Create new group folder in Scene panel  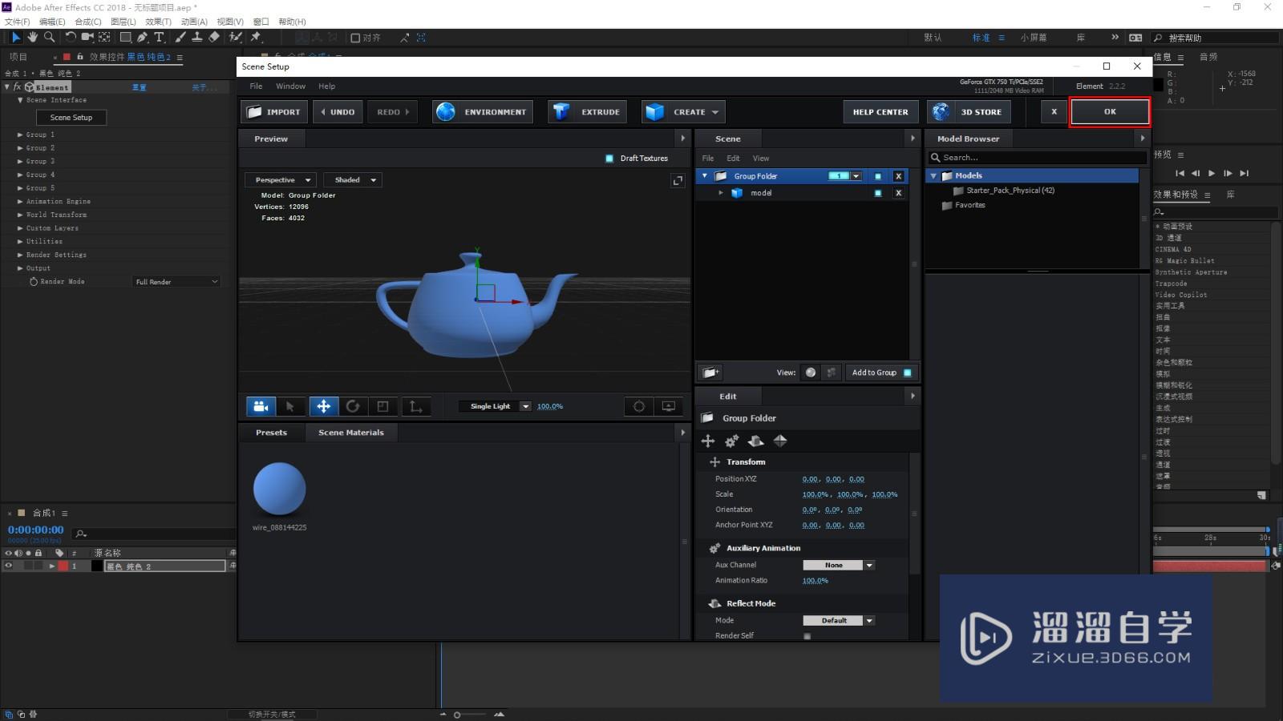click(710, 372)
